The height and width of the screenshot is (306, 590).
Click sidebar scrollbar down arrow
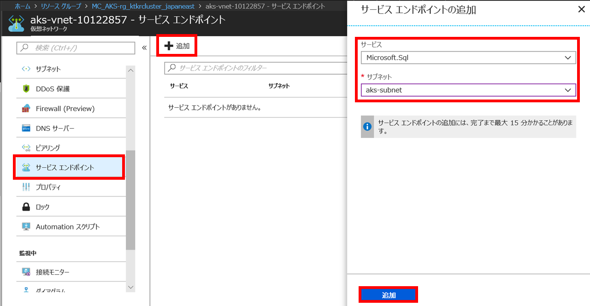point(130,287)
